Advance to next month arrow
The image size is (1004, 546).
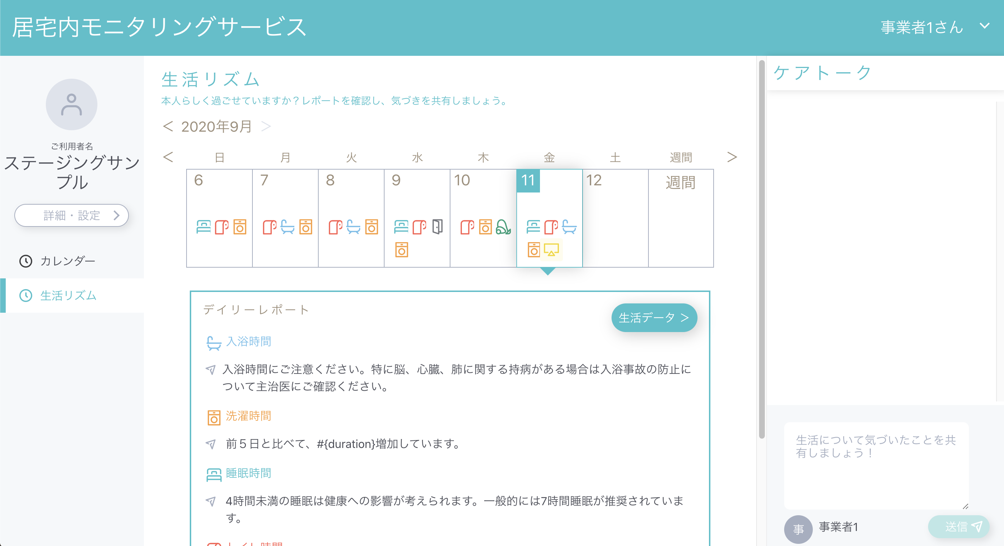coord(266,126)
